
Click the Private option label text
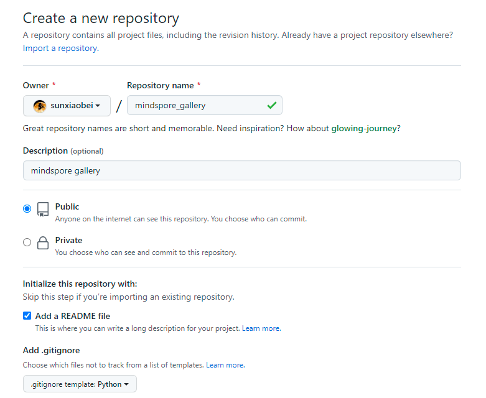(68, 240)
